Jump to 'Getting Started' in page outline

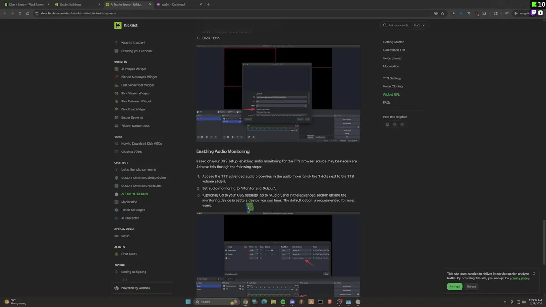click(x=394, y=42)
